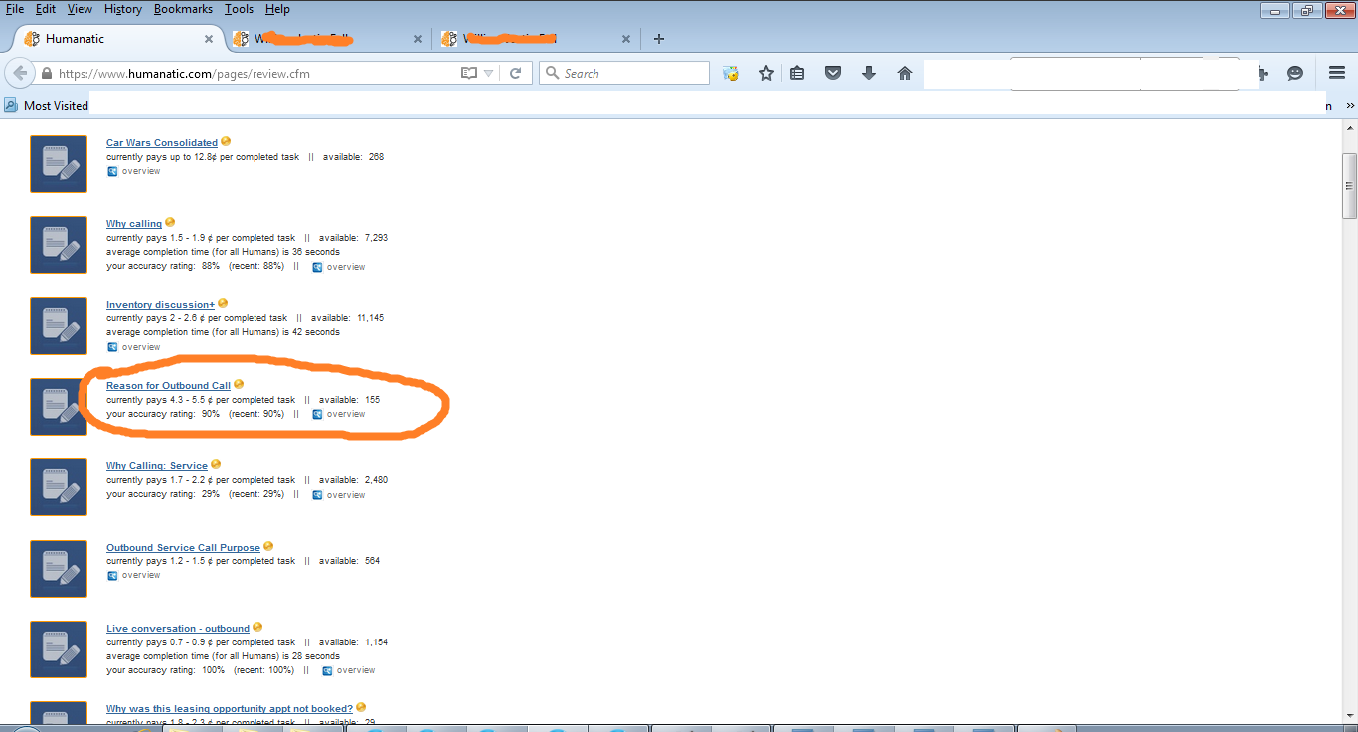Open the Why Calling: Service link
This screenshot has width=1358, height=732.
click(157, 466)
